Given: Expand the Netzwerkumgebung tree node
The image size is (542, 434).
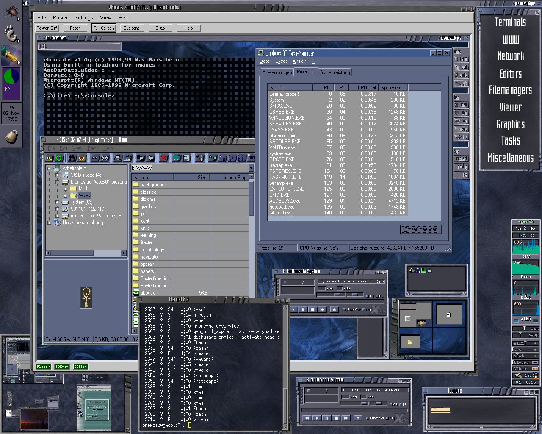Looking at the screenshot, I should click(50, 223).
